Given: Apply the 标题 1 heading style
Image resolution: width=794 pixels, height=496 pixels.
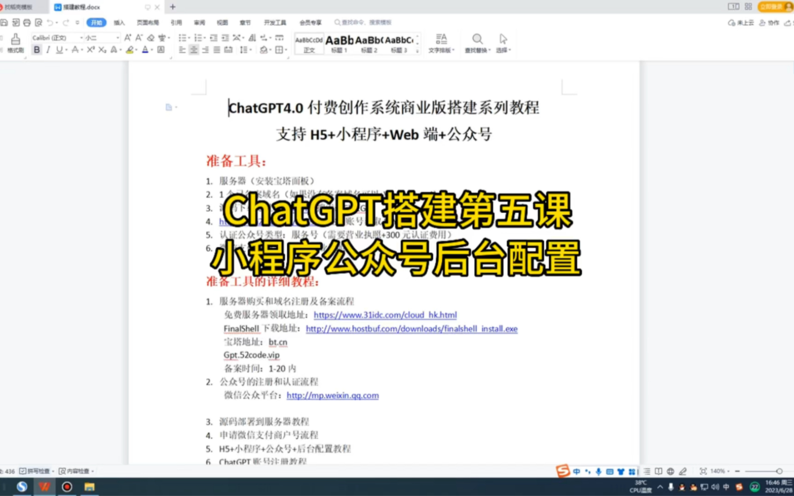Looking at the screenshot, I should [x=339, y=44].
